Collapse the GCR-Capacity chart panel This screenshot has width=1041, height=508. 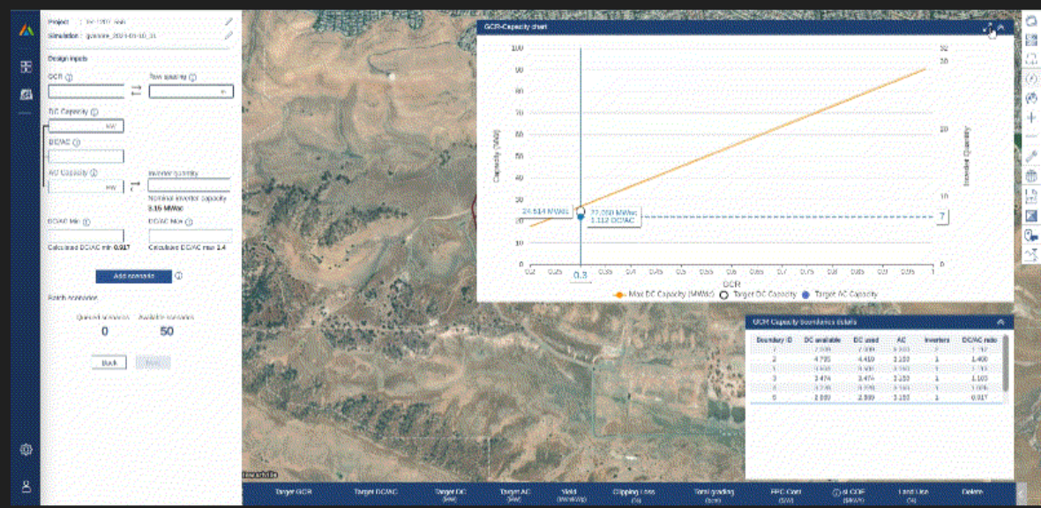pyautogui.click(x=1000, y=28)
